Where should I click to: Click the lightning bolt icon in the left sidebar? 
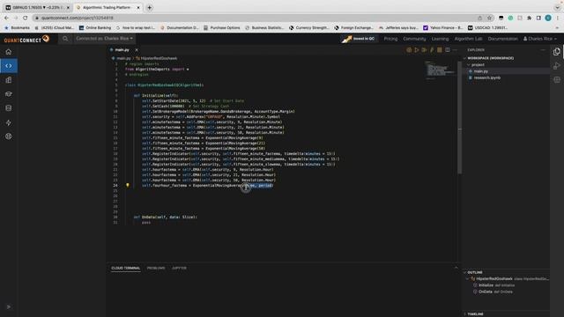pyautogui.click(x=8, y=122)
